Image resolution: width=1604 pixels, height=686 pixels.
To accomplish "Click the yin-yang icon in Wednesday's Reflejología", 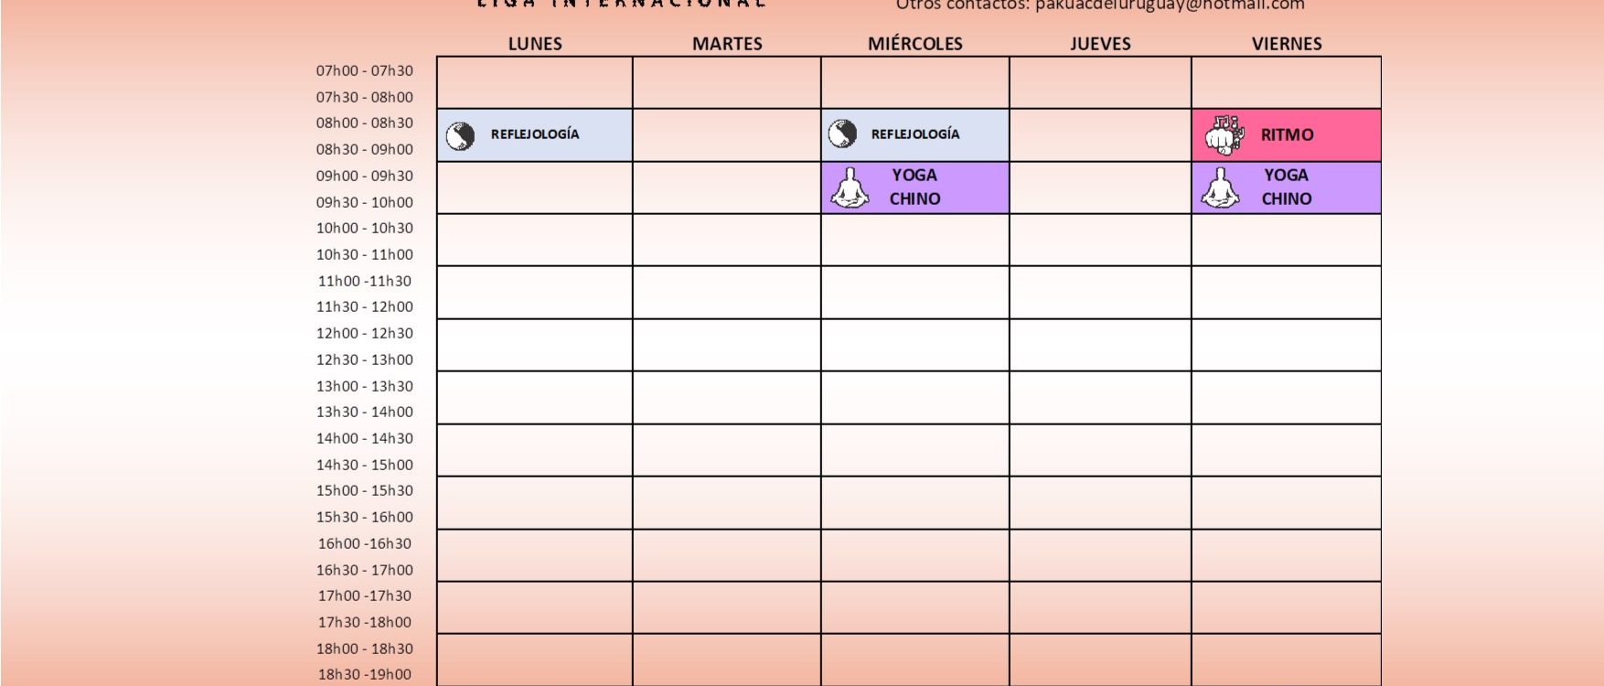I will pos(842,134).
